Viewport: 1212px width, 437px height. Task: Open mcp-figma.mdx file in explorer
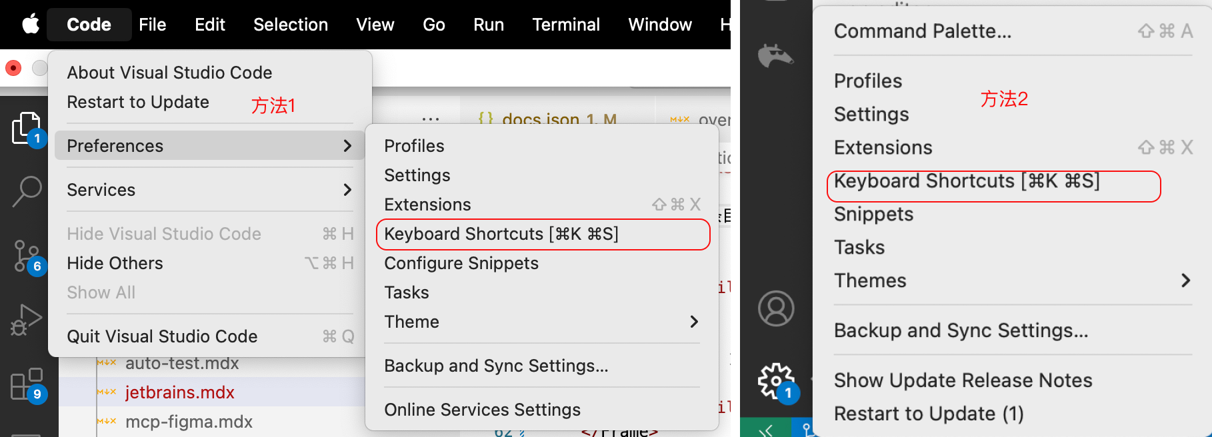189,422
